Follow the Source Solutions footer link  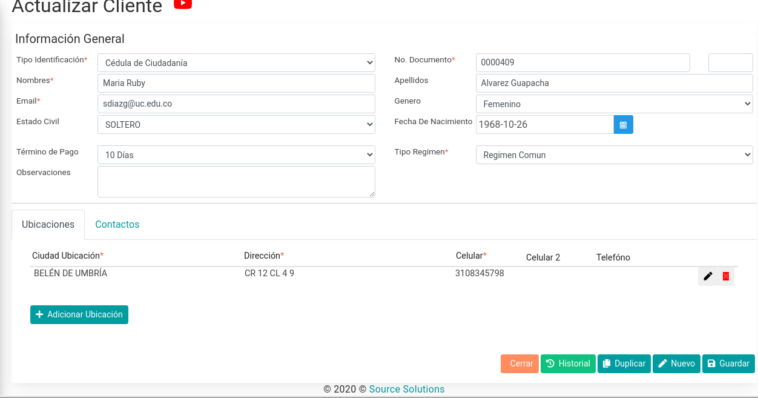click(x=407, y=389)
